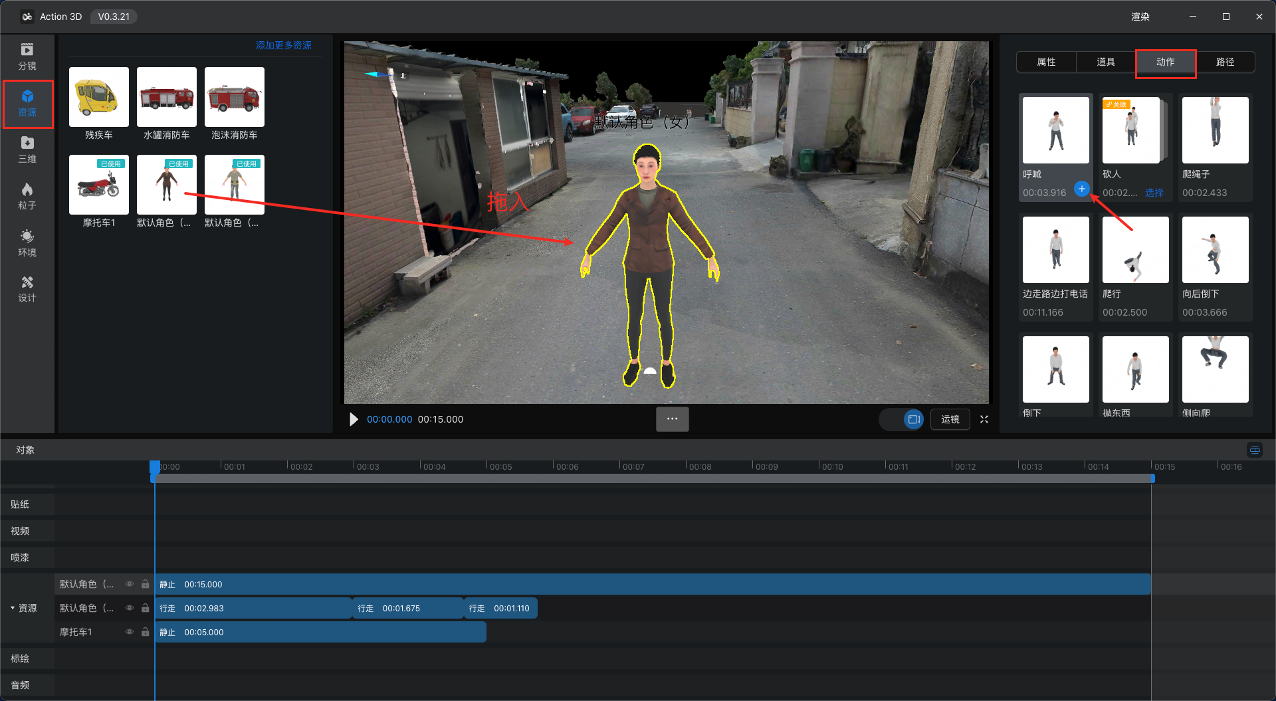Click the current time 00:00.000 display
1276x701 pixels.
tap(389, 419)
